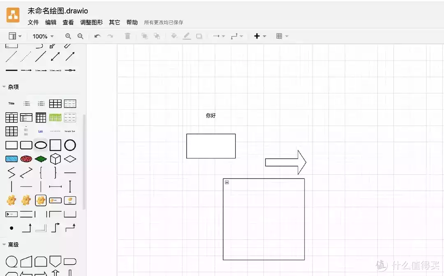Select the left curly bracket shape
444x276 pixels.
(x=41, y=173)
